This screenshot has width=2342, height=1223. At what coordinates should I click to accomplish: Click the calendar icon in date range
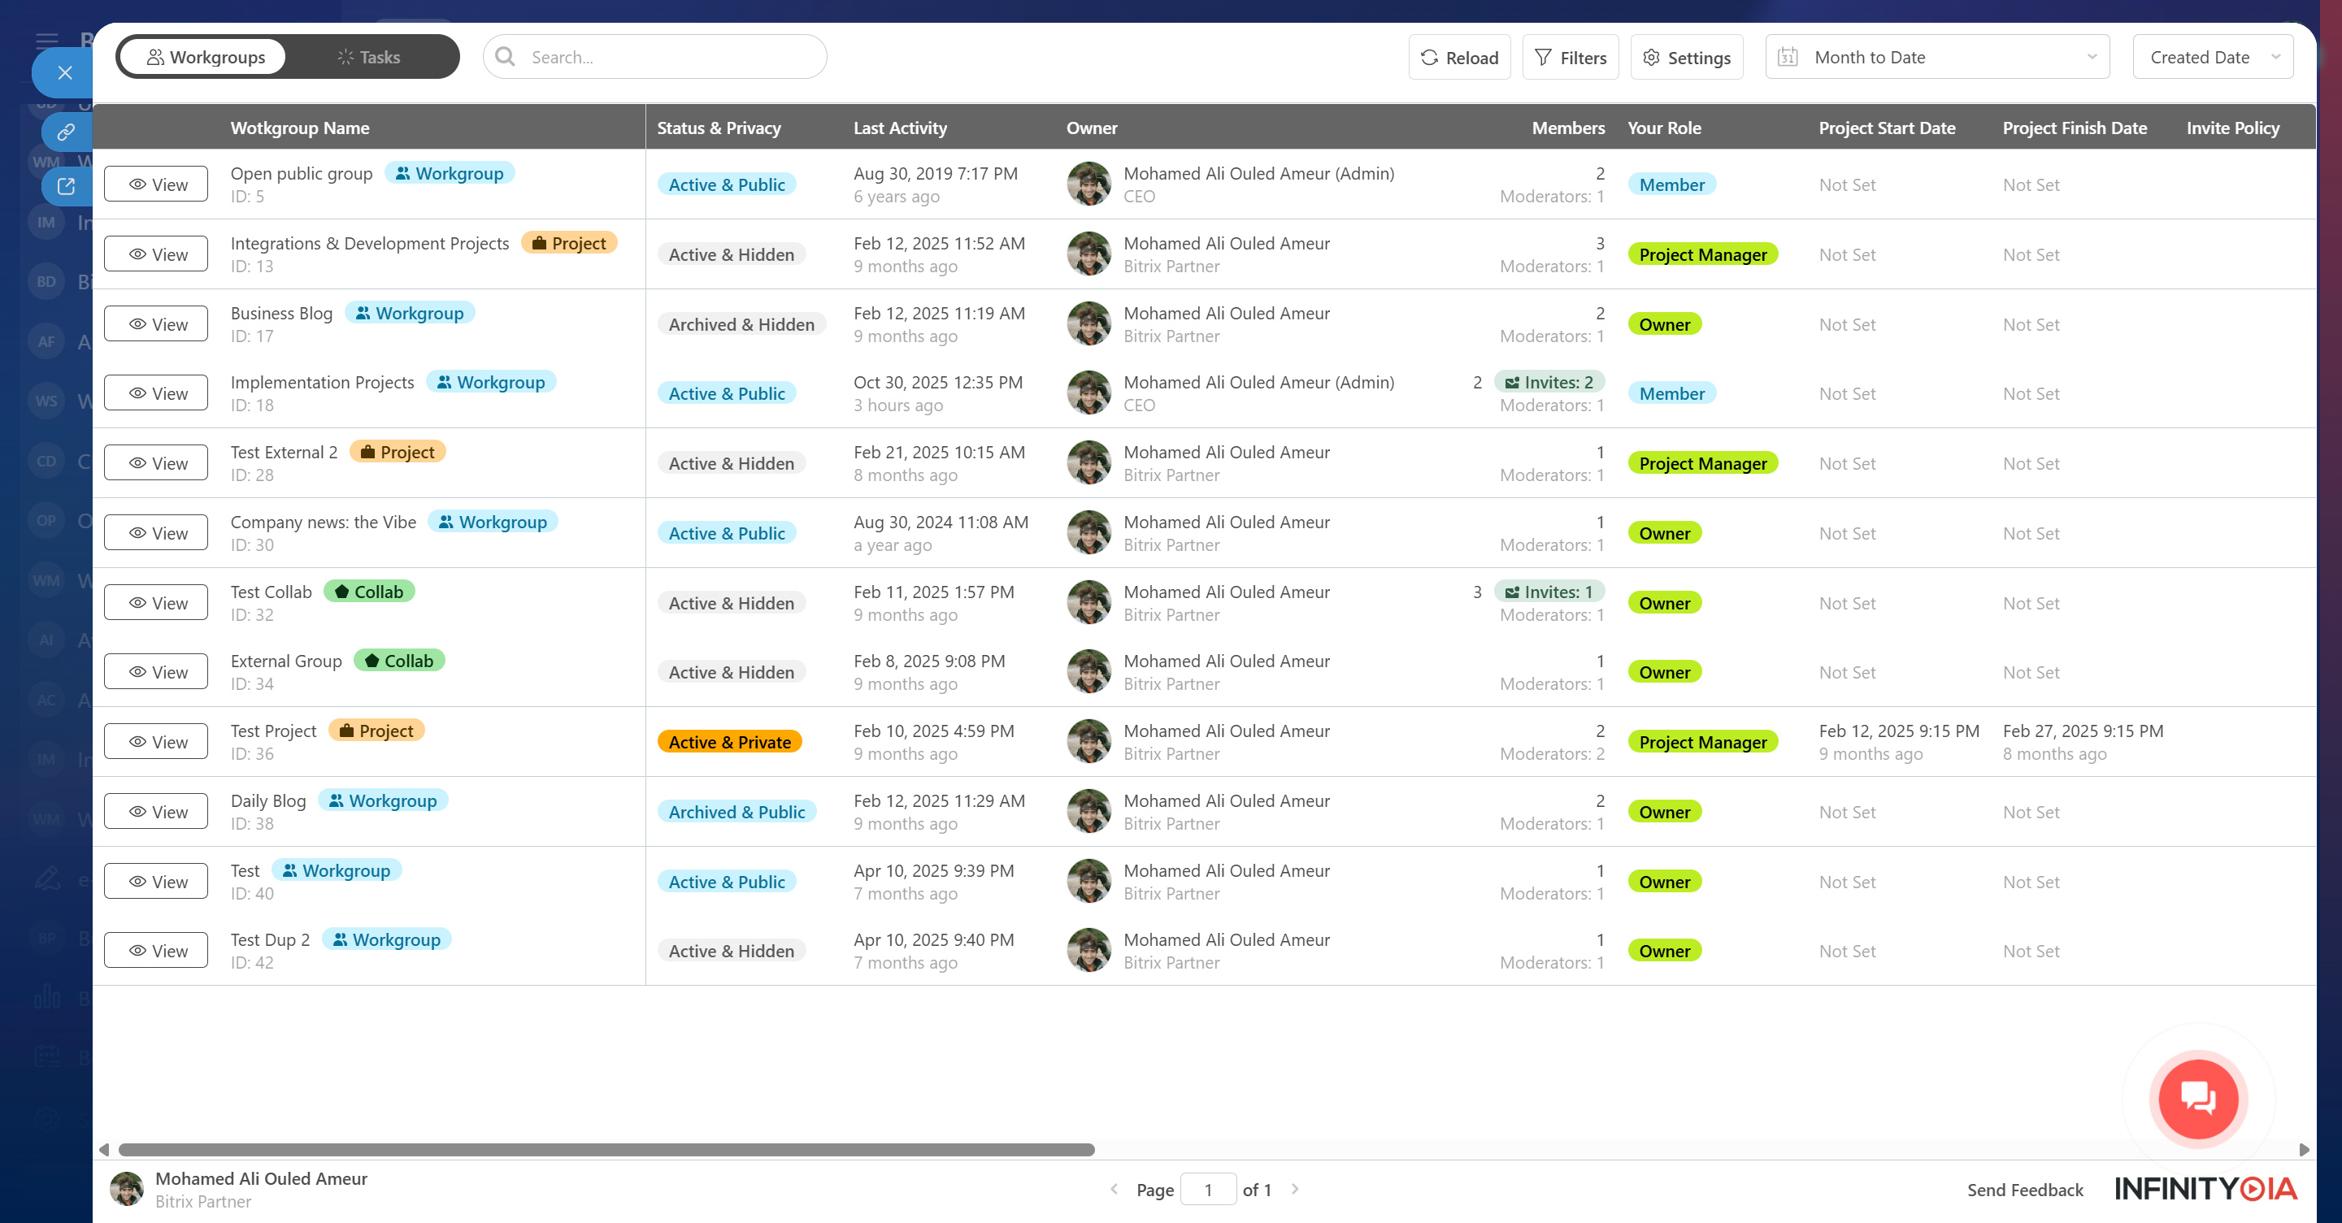pos(1788,57)
